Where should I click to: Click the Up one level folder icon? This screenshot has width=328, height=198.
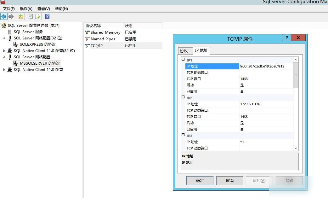pos(21,16)
